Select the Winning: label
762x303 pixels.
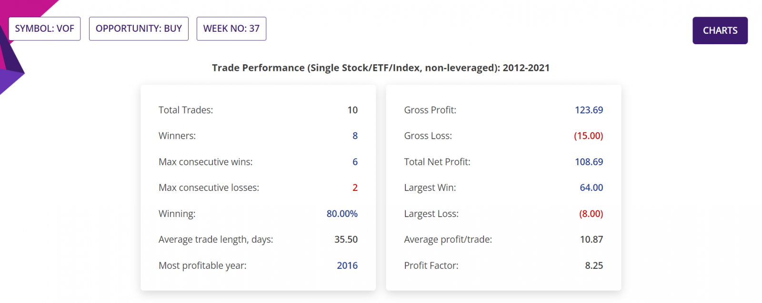(177, 214)
